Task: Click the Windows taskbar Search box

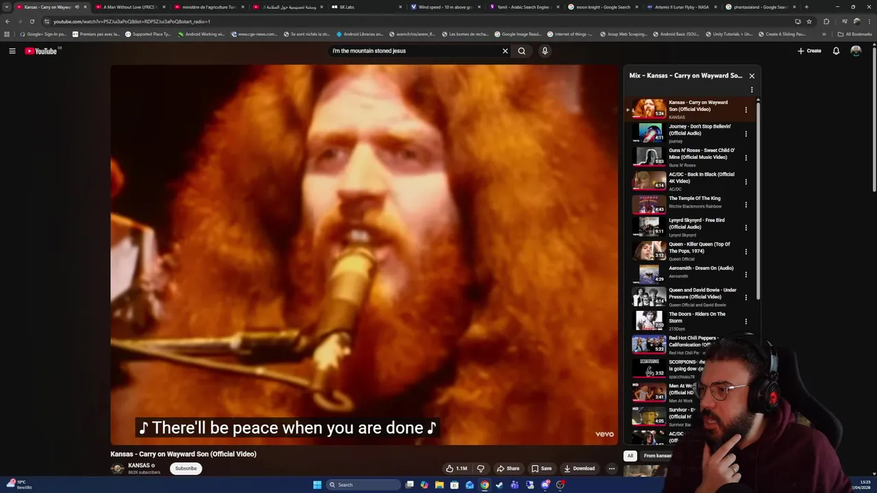Action: [x=362, y=485]
